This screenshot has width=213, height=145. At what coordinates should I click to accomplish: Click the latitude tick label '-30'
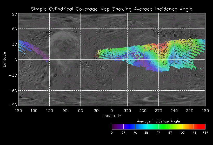pyautogui.click(x=13, y=75)
